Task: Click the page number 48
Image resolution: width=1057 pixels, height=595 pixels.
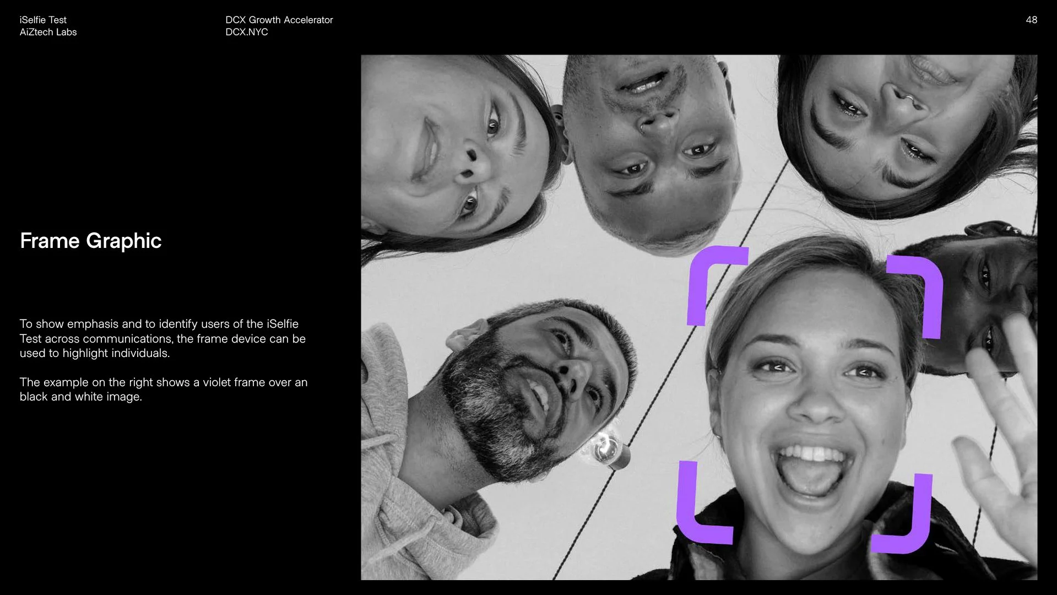Action: [1031, 20]
